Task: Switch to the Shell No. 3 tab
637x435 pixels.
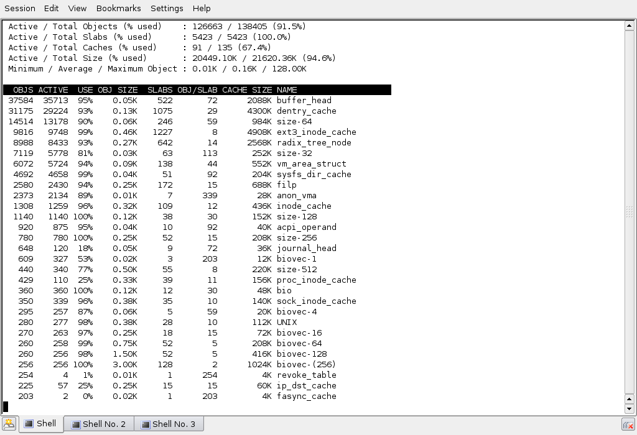Action: [x=169, y=424]
